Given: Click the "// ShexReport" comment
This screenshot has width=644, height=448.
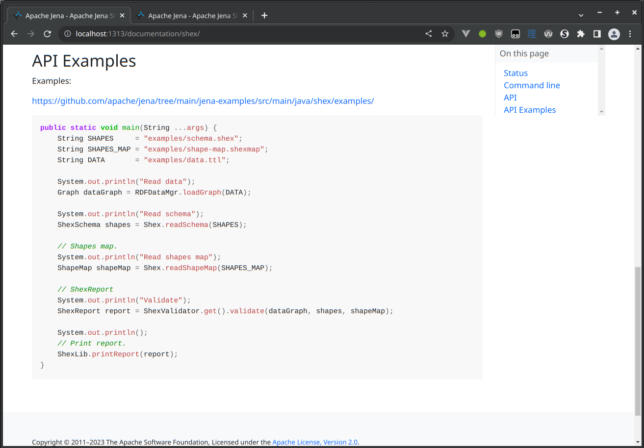Looking at the screenshot, I should click(85, 289).
